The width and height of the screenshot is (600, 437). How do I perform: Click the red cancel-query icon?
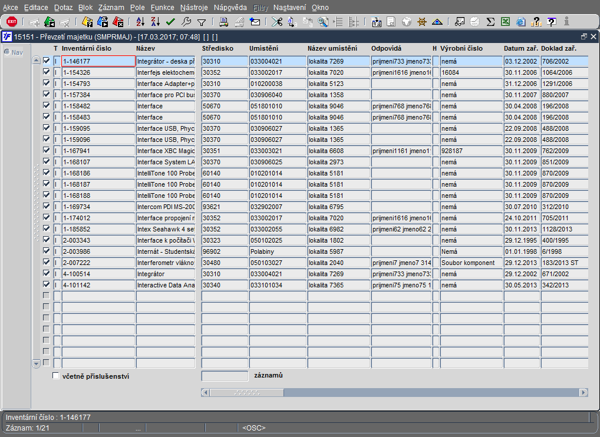118,22
